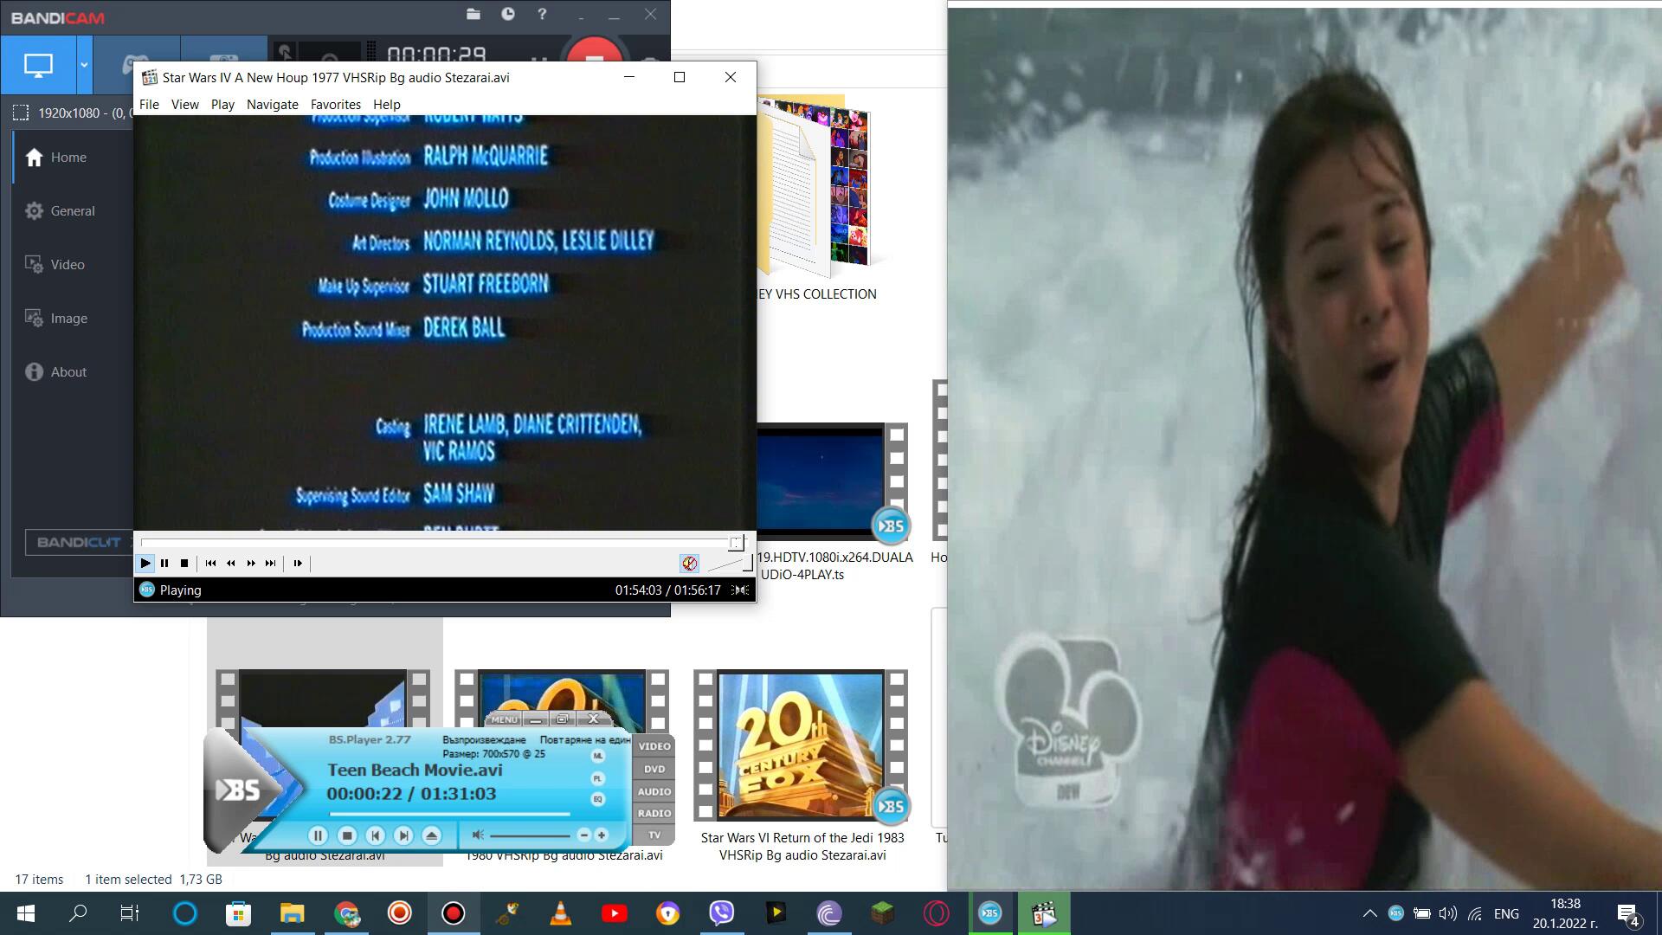Switch to the DVD tab in BS.Player
The height and width of the screenshot is (935, 1662).
point(654,769)
